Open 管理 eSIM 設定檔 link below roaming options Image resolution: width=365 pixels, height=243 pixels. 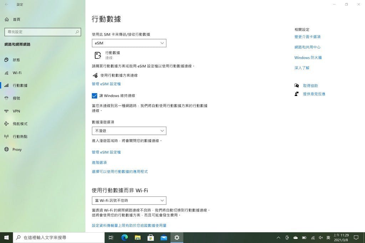pos(106,152)
